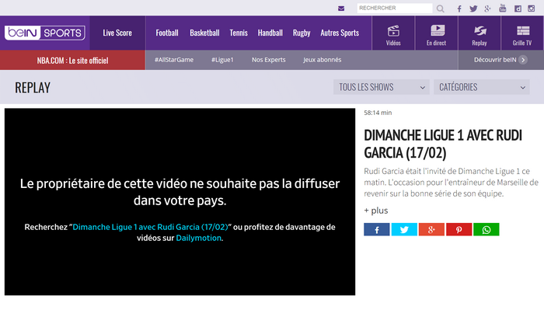Open the Football menu
544x310 pixels.
pyautogui.click(x=167, y=33)
